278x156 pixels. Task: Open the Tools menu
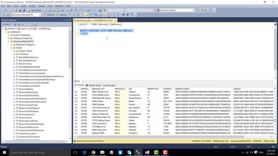point(50,6)
